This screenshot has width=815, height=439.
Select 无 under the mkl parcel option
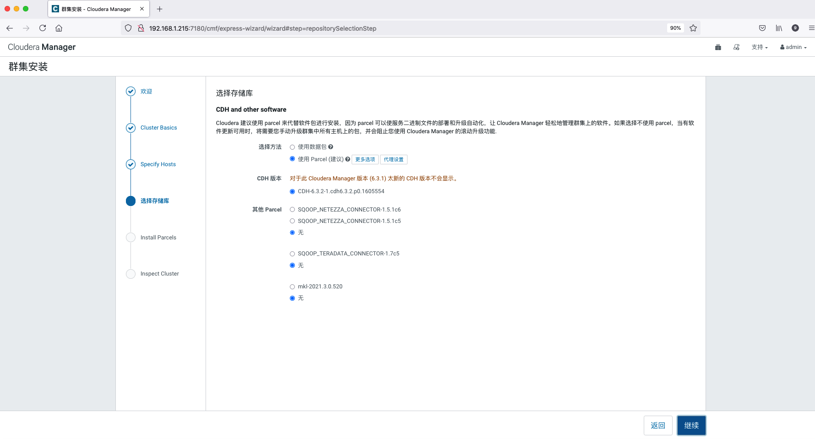pos(292,298)
